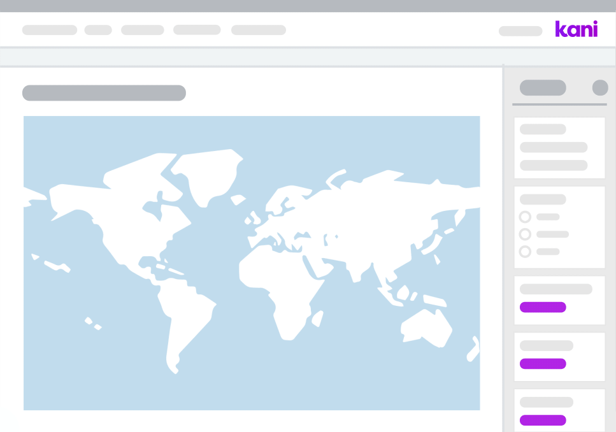616x432 pixels.
Task: Open the first navigation item in top bar
Action: [x=50, y=30]
